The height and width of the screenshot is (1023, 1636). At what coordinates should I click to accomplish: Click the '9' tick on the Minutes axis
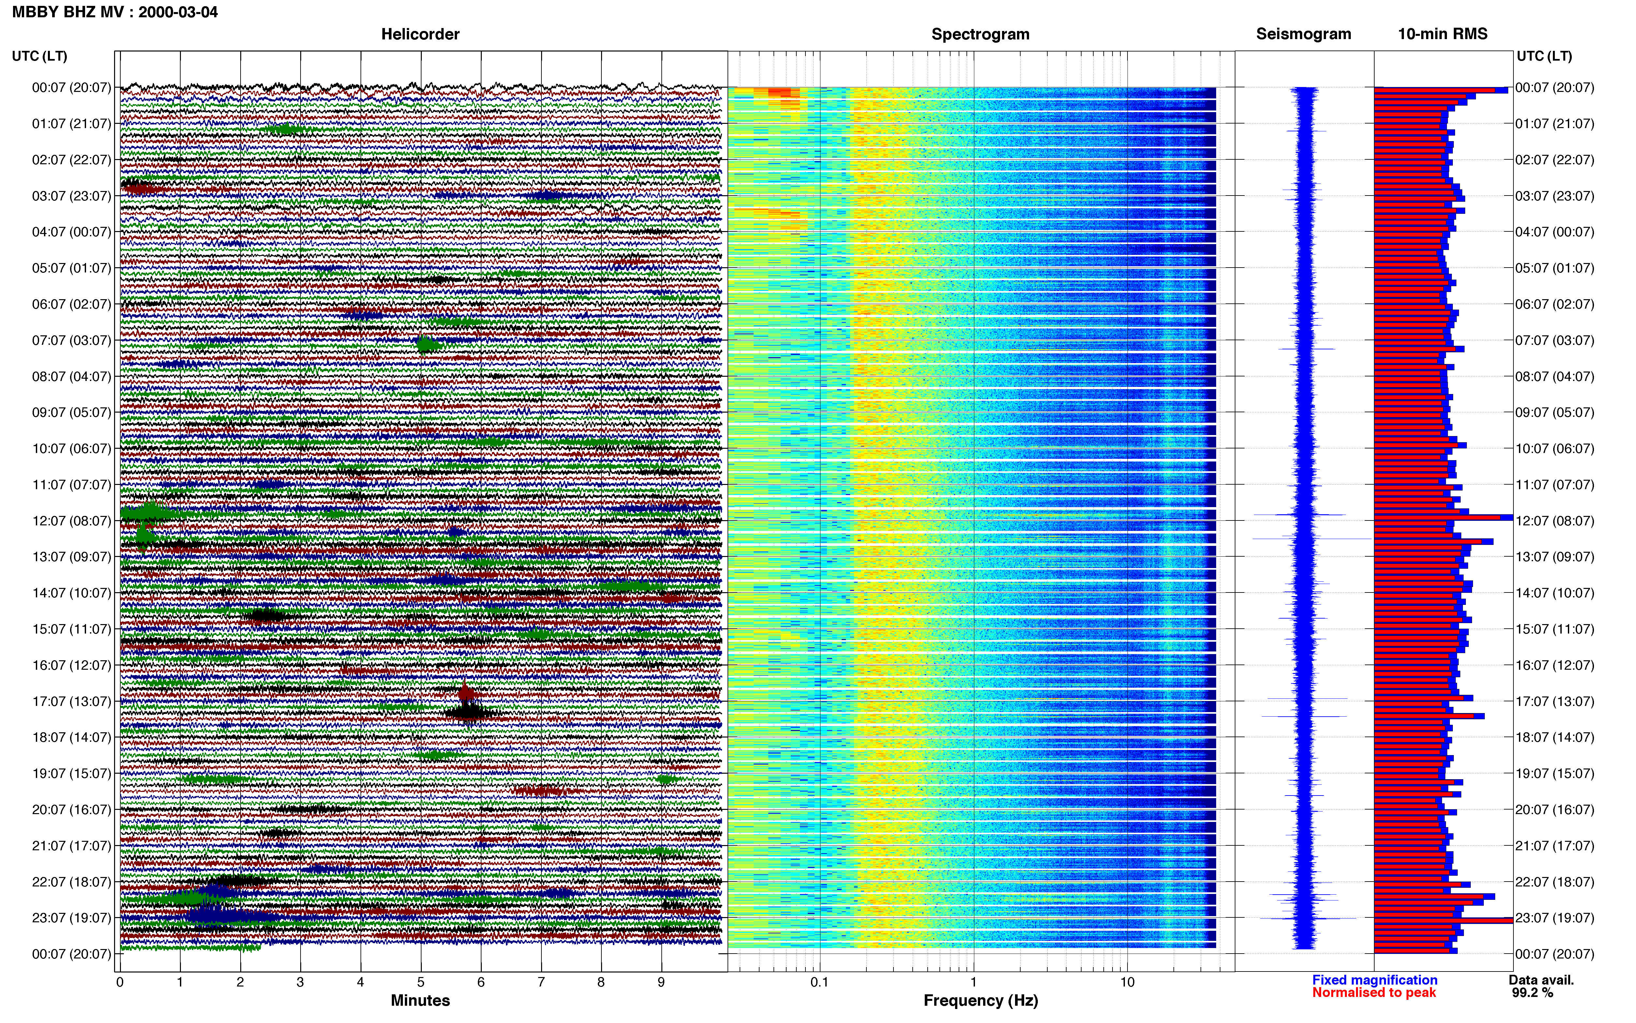click(x=661, y=982)
